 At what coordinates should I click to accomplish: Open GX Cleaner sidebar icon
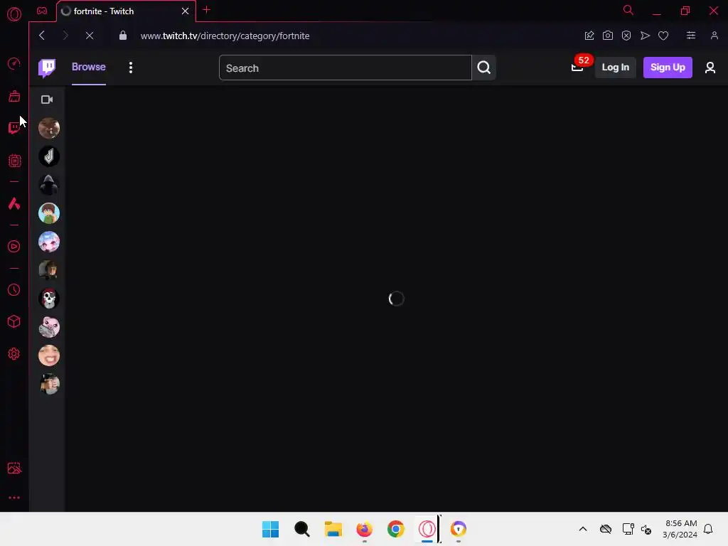(14, 96)
